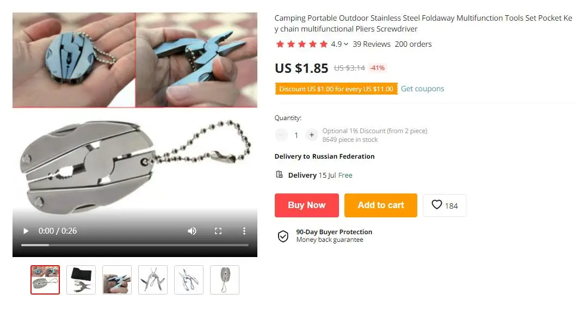This screenshot has height=319, width=586.
Task: Open the 39 Reviews link
Action: click(372, 44)
